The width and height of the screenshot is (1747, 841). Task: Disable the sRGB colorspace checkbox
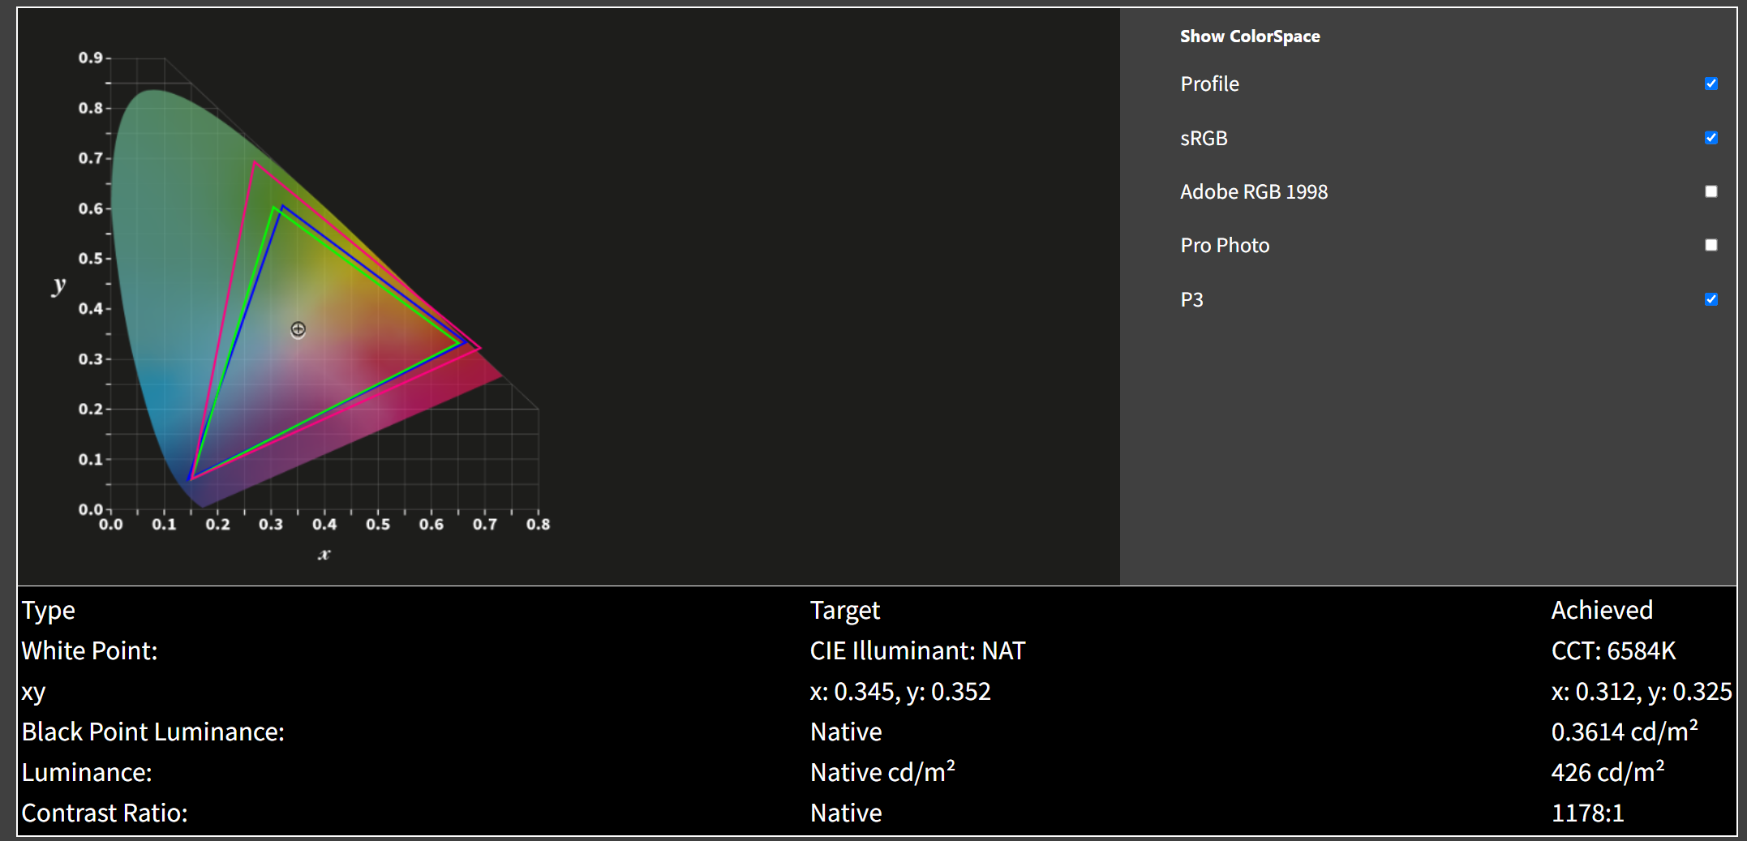1711,138
